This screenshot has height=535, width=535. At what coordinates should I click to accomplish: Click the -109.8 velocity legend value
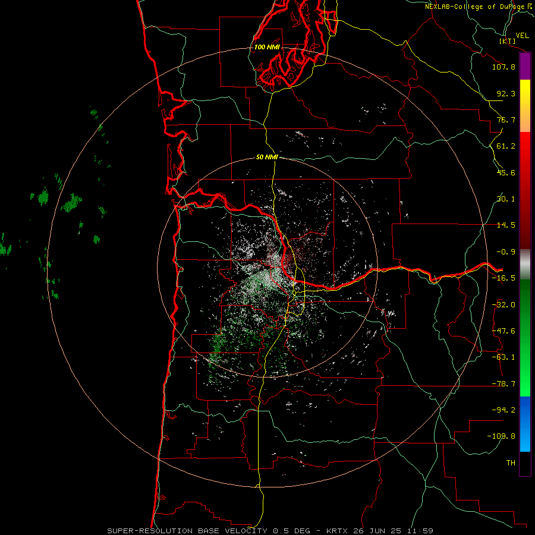(x=501, y=436)
